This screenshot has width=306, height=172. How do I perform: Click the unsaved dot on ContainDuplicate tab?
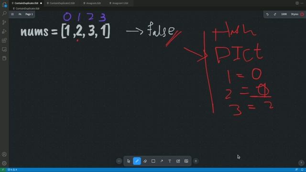[41, 3]
